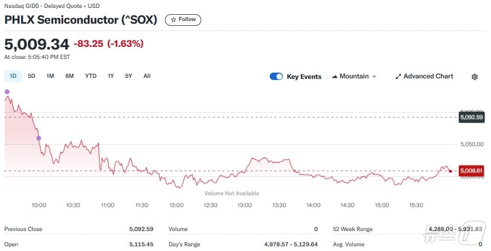Click the first purple key event marker

(x=7, y=92)
